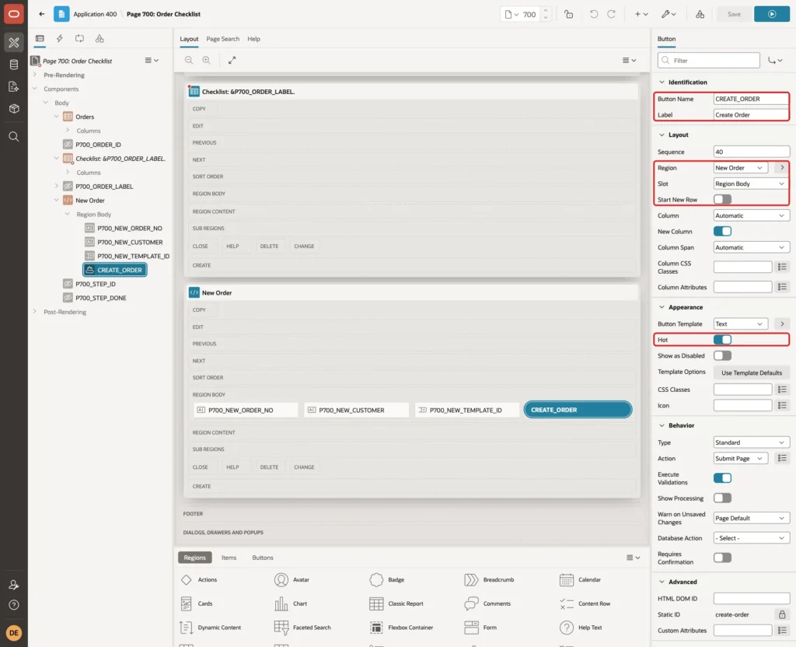Toggle New Column switch off

(722, 231)
